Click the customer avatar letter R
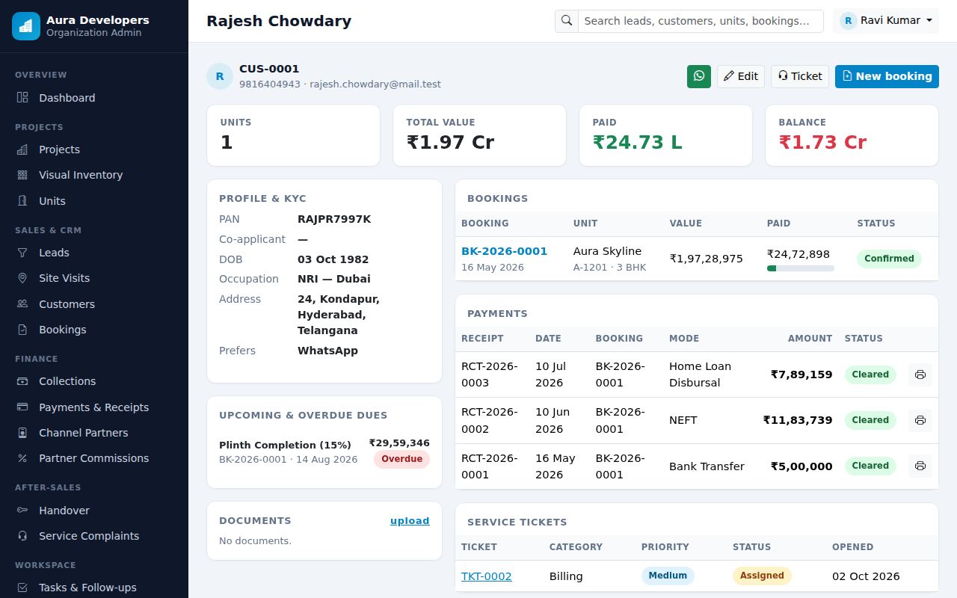 pyautogui.click(x=220, y=76)
